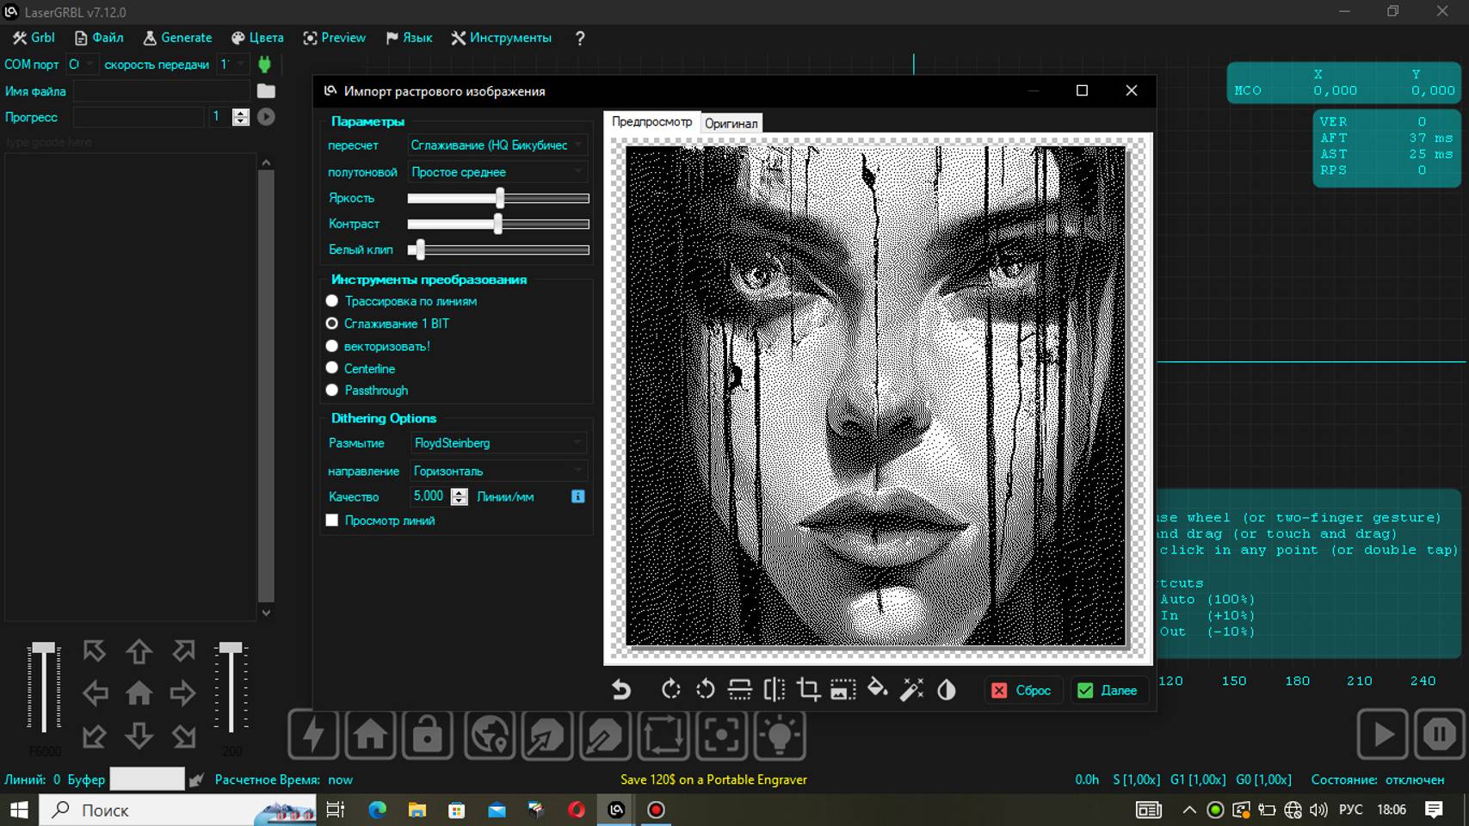Select the Трассировка по линиям option

(332, 301)
